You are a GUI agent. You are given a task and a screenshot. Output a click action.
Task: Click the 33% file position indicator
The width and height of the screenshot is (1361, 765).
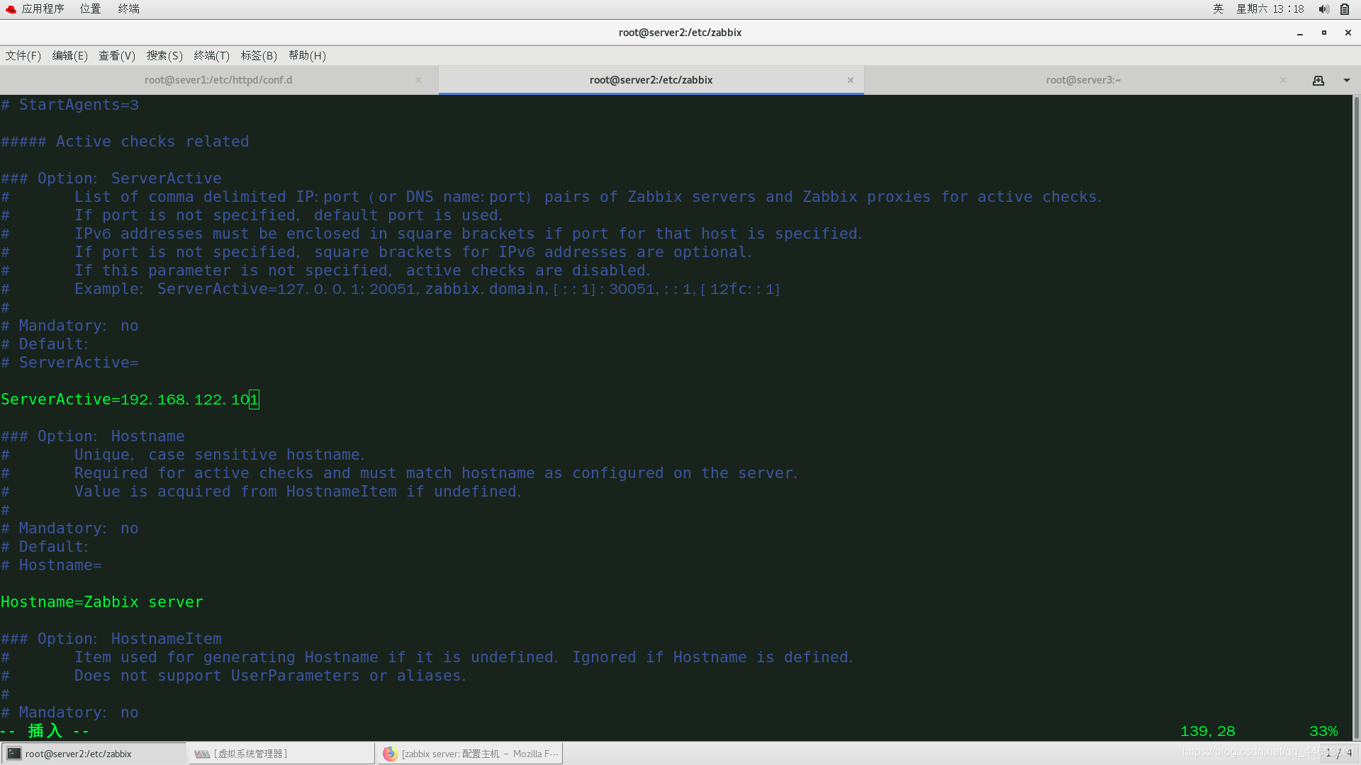click(1323, 731)
